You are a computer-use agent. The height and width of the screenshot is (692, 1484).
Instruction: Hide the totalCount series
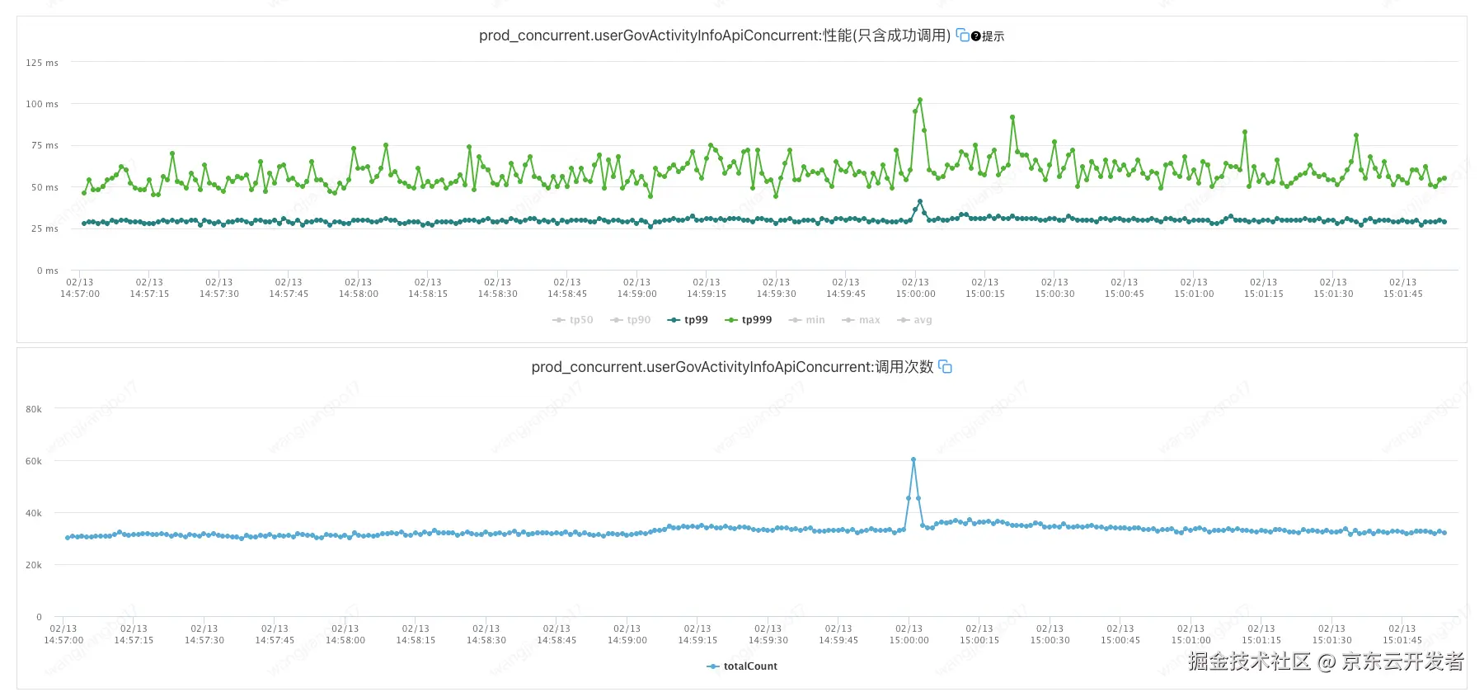[x=742, y=666]
